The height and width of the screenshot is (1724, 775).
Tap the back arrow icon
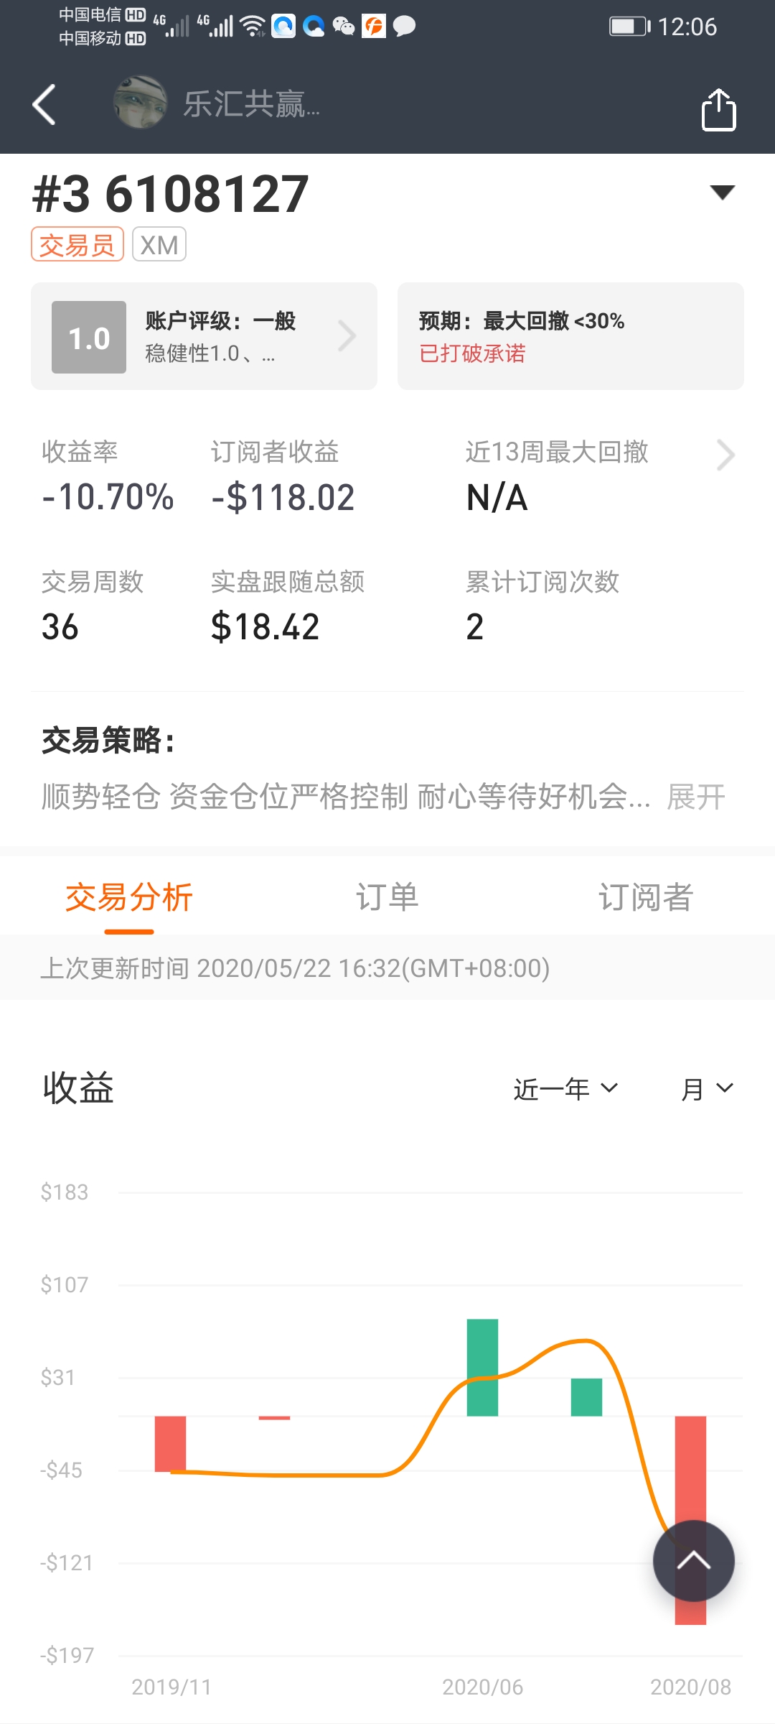(x=44, y=105)
